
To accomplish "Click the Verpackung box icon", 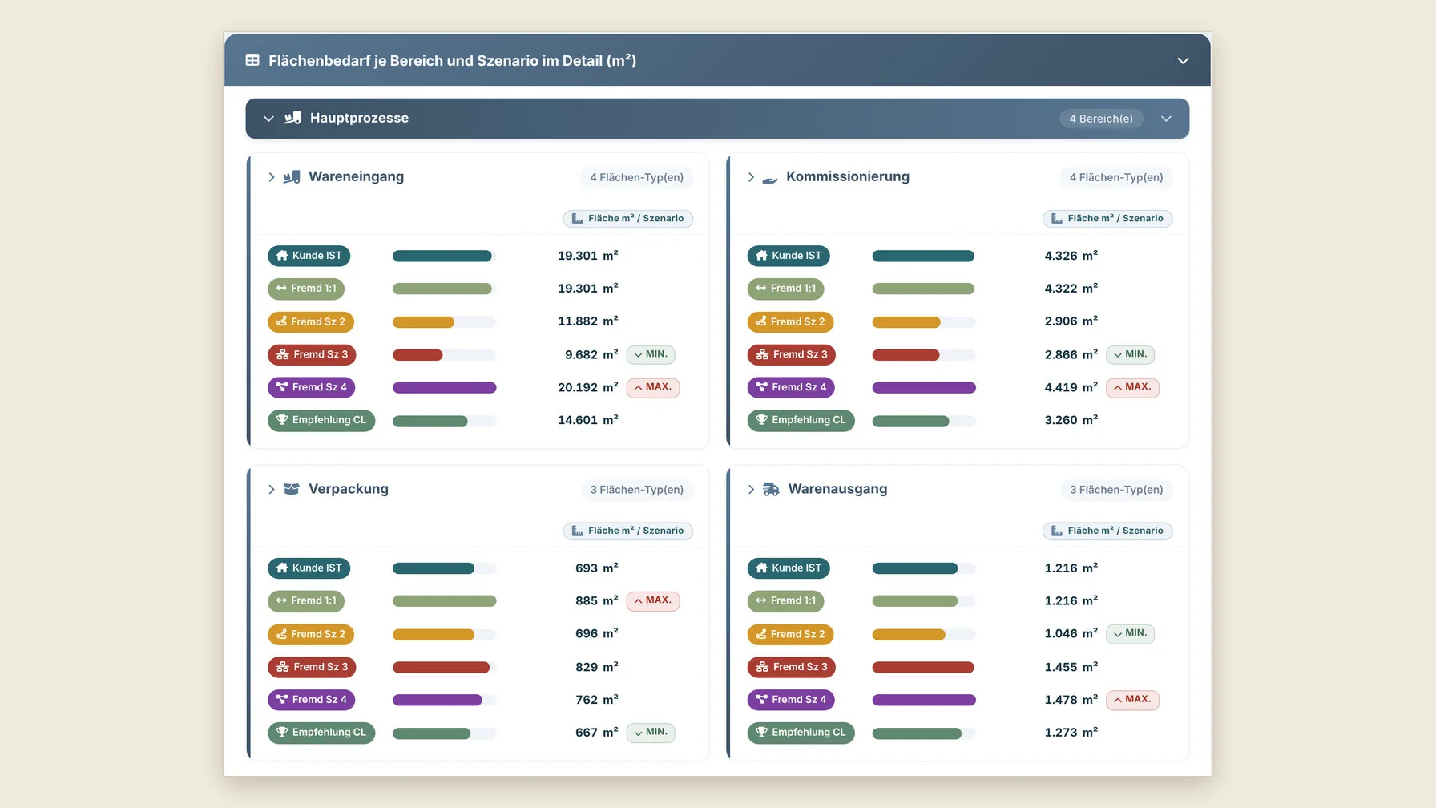I will (292, 489).
